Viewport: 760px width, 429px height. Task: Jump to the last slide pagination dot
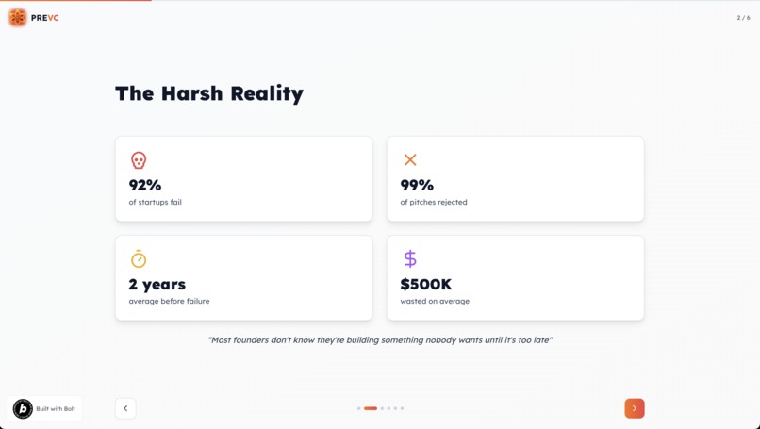(x=402, y=408)
